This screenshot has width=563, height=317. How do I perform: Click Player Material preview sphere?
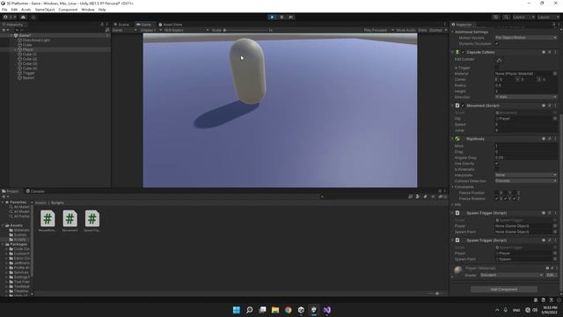457,270
